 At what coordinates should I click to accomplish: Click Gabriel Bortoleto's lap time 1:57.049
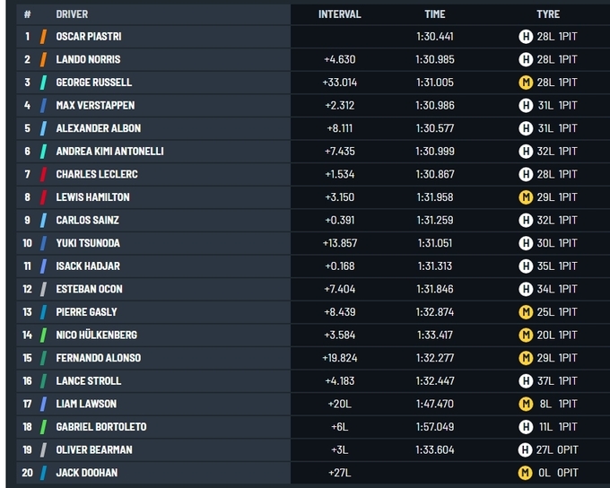tap(434, 427)
